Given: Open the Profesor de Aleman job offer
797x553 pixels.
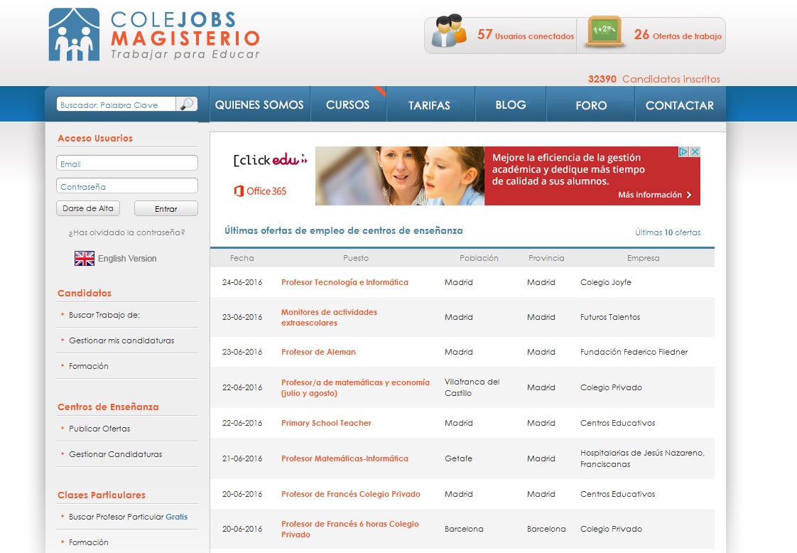Looking at the screenshot, I should click(318, 352).
